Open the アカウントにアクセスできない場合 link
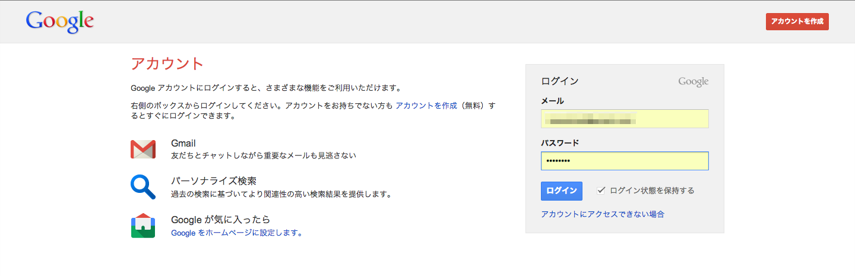855x276 pixels. pos(603,214)
